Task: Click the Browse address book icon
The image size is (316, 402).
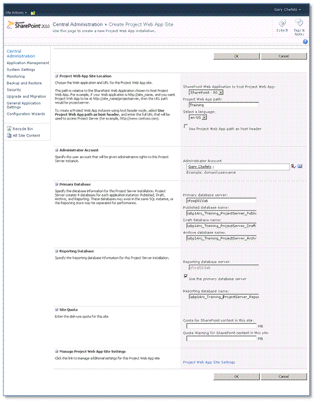Action: (x=300, y=166)
